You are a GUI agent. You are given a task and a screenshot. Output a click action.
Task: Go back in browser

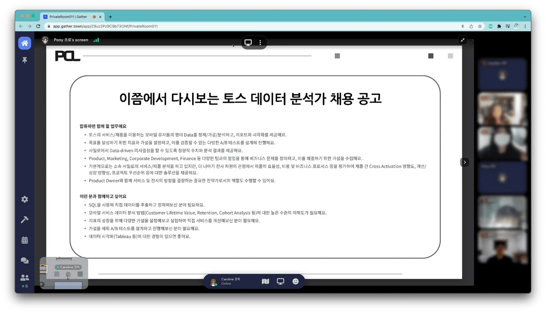click(21, 26)
